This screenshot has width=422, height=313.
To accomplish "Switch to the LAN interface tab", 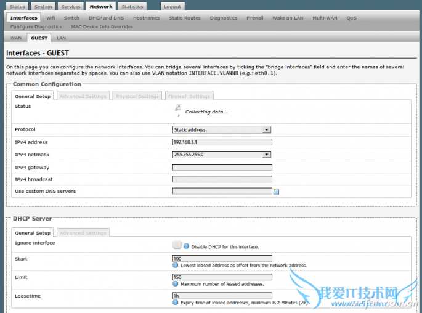I will (x=62, y=38).
